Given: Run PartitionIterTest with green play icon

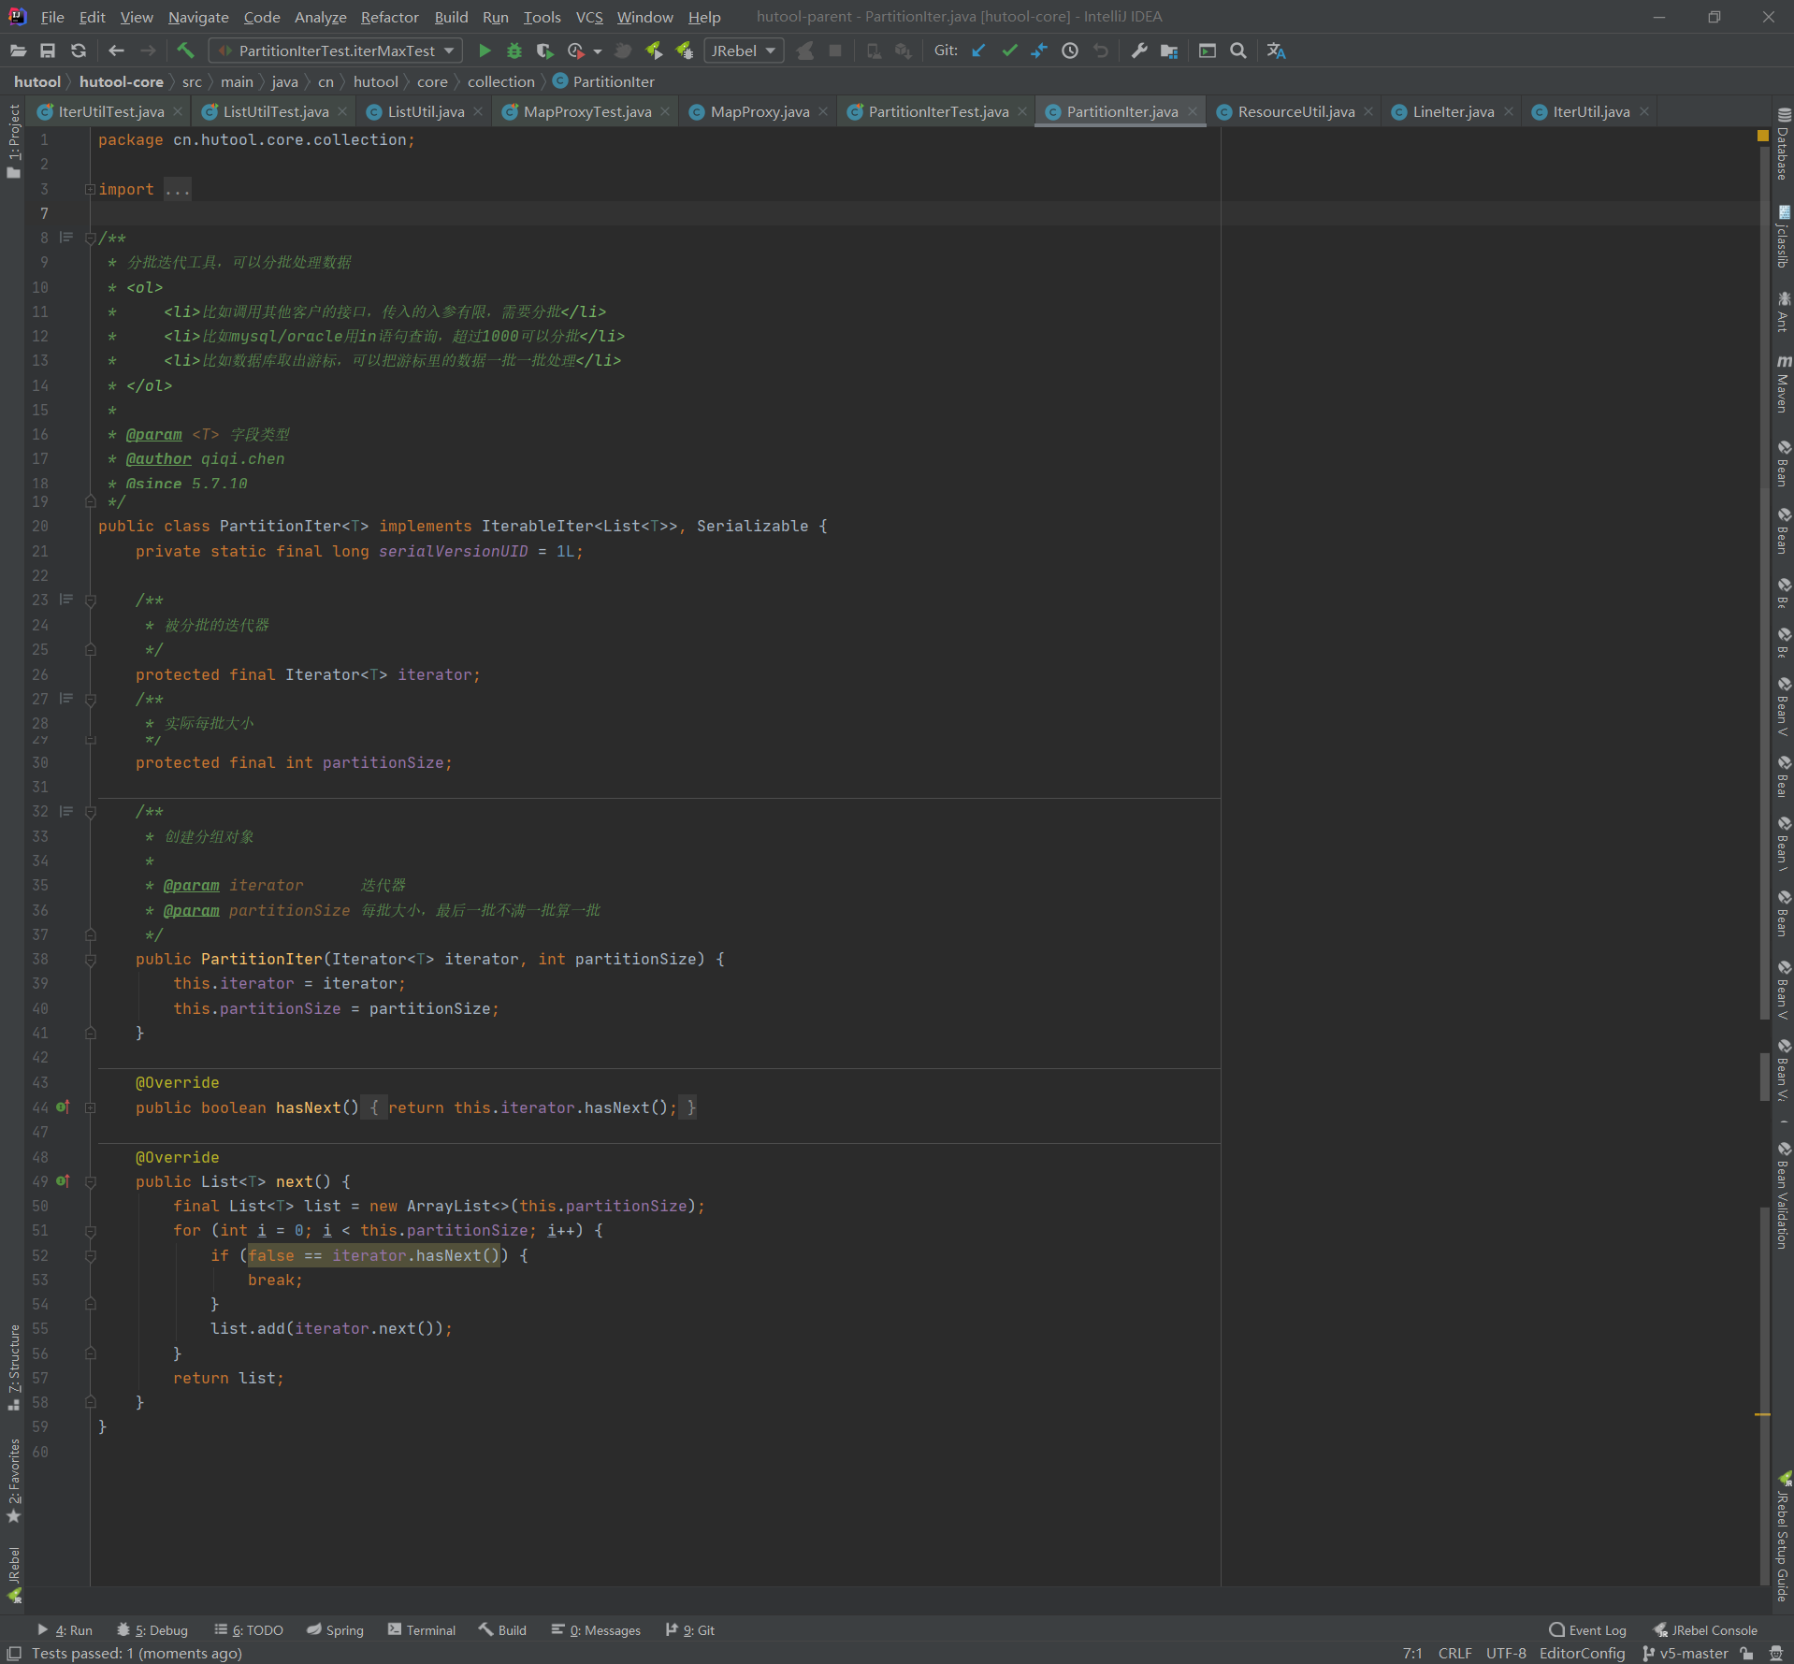Looking at the screenshot, I should point(485,51).
